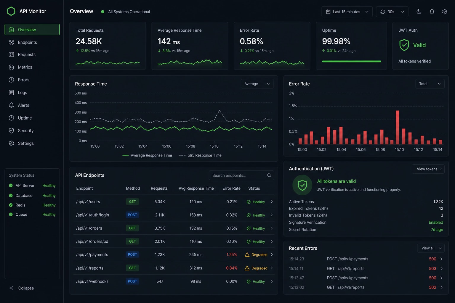Sort by the Avg Response Time column header
Image resolution: width=455 pixels, height=303 pixels.
(196, 188)
